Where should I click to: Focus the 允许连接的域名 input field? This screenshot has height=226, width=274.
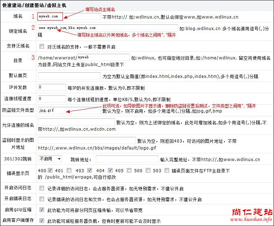(x=76, y=122)
